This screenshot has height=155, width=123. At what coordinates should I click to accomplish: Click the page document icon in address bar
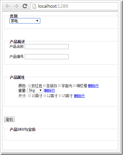point(34,6)
